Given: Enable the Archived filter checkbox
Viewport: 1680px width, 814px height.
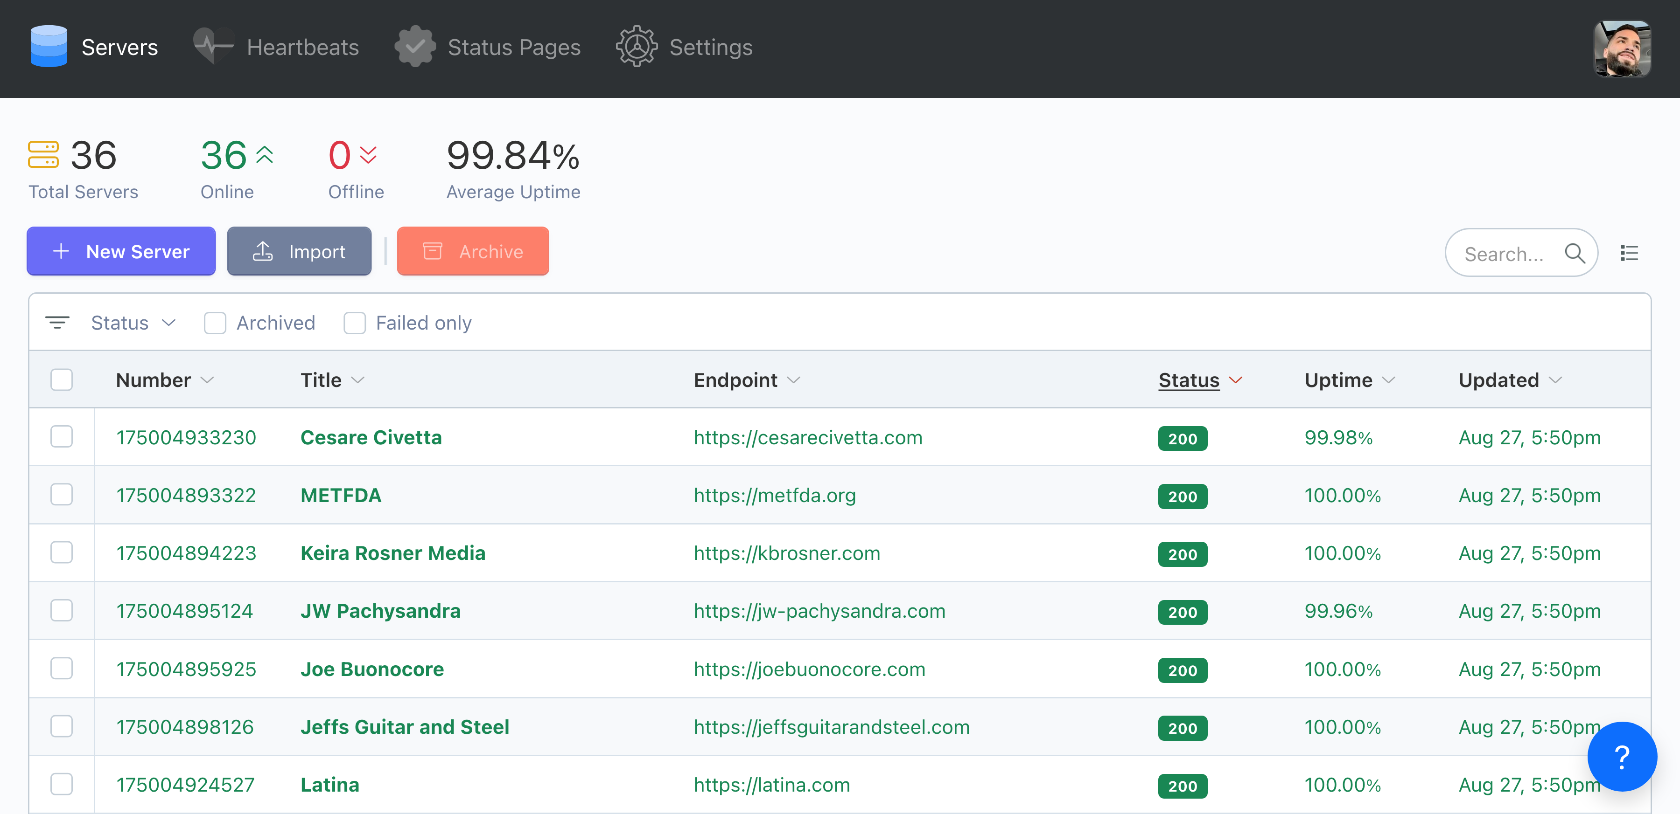Looking at the screenshot, I should tap(215, 323).
